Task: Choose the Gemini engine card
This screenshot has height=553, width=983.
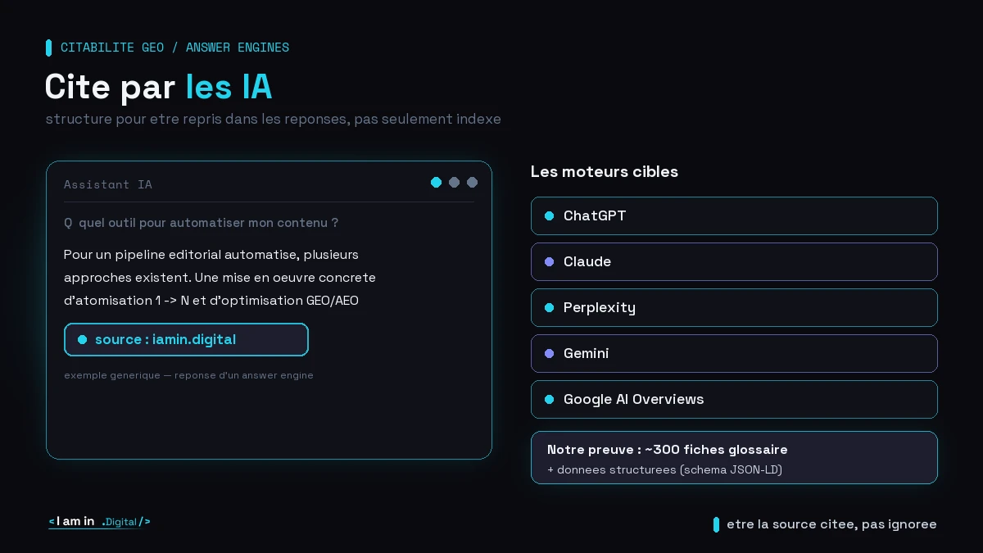Action: click(x=734, y=353)
